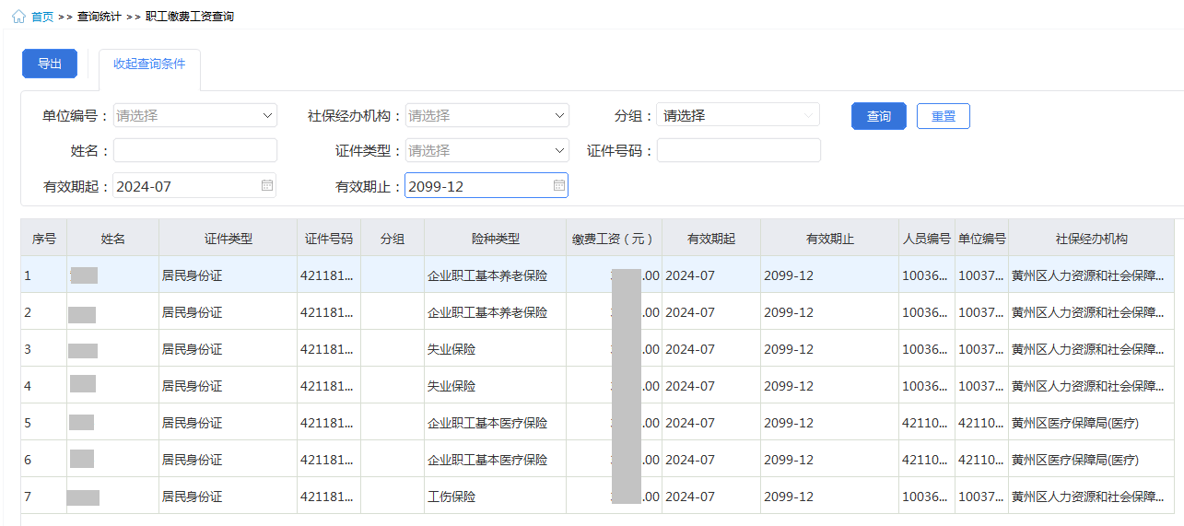Screen dimensions: 1184x526
Task: Click row 2 有效期止 2099-12 cell
Action: pos(830,312)
